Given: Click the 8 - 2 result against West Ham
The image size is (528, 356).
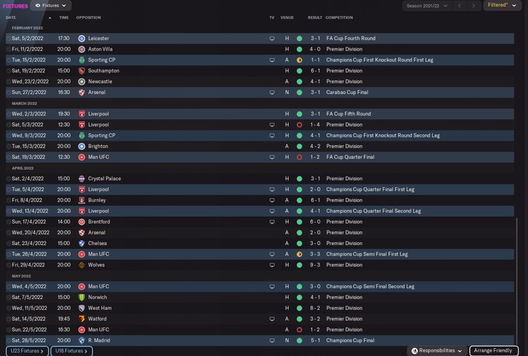Looking at the screenshot, I should pyautogui.click(x=315, y=308).
